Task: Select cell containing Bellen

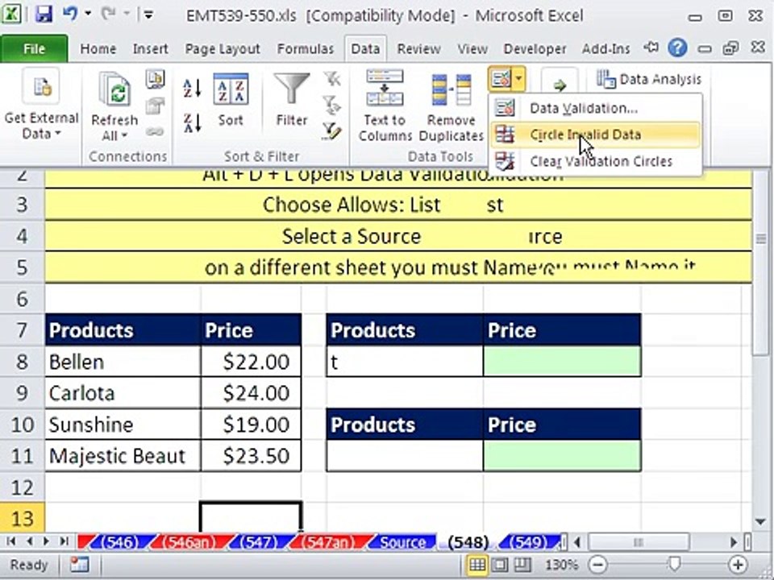Action: [123, 362]
